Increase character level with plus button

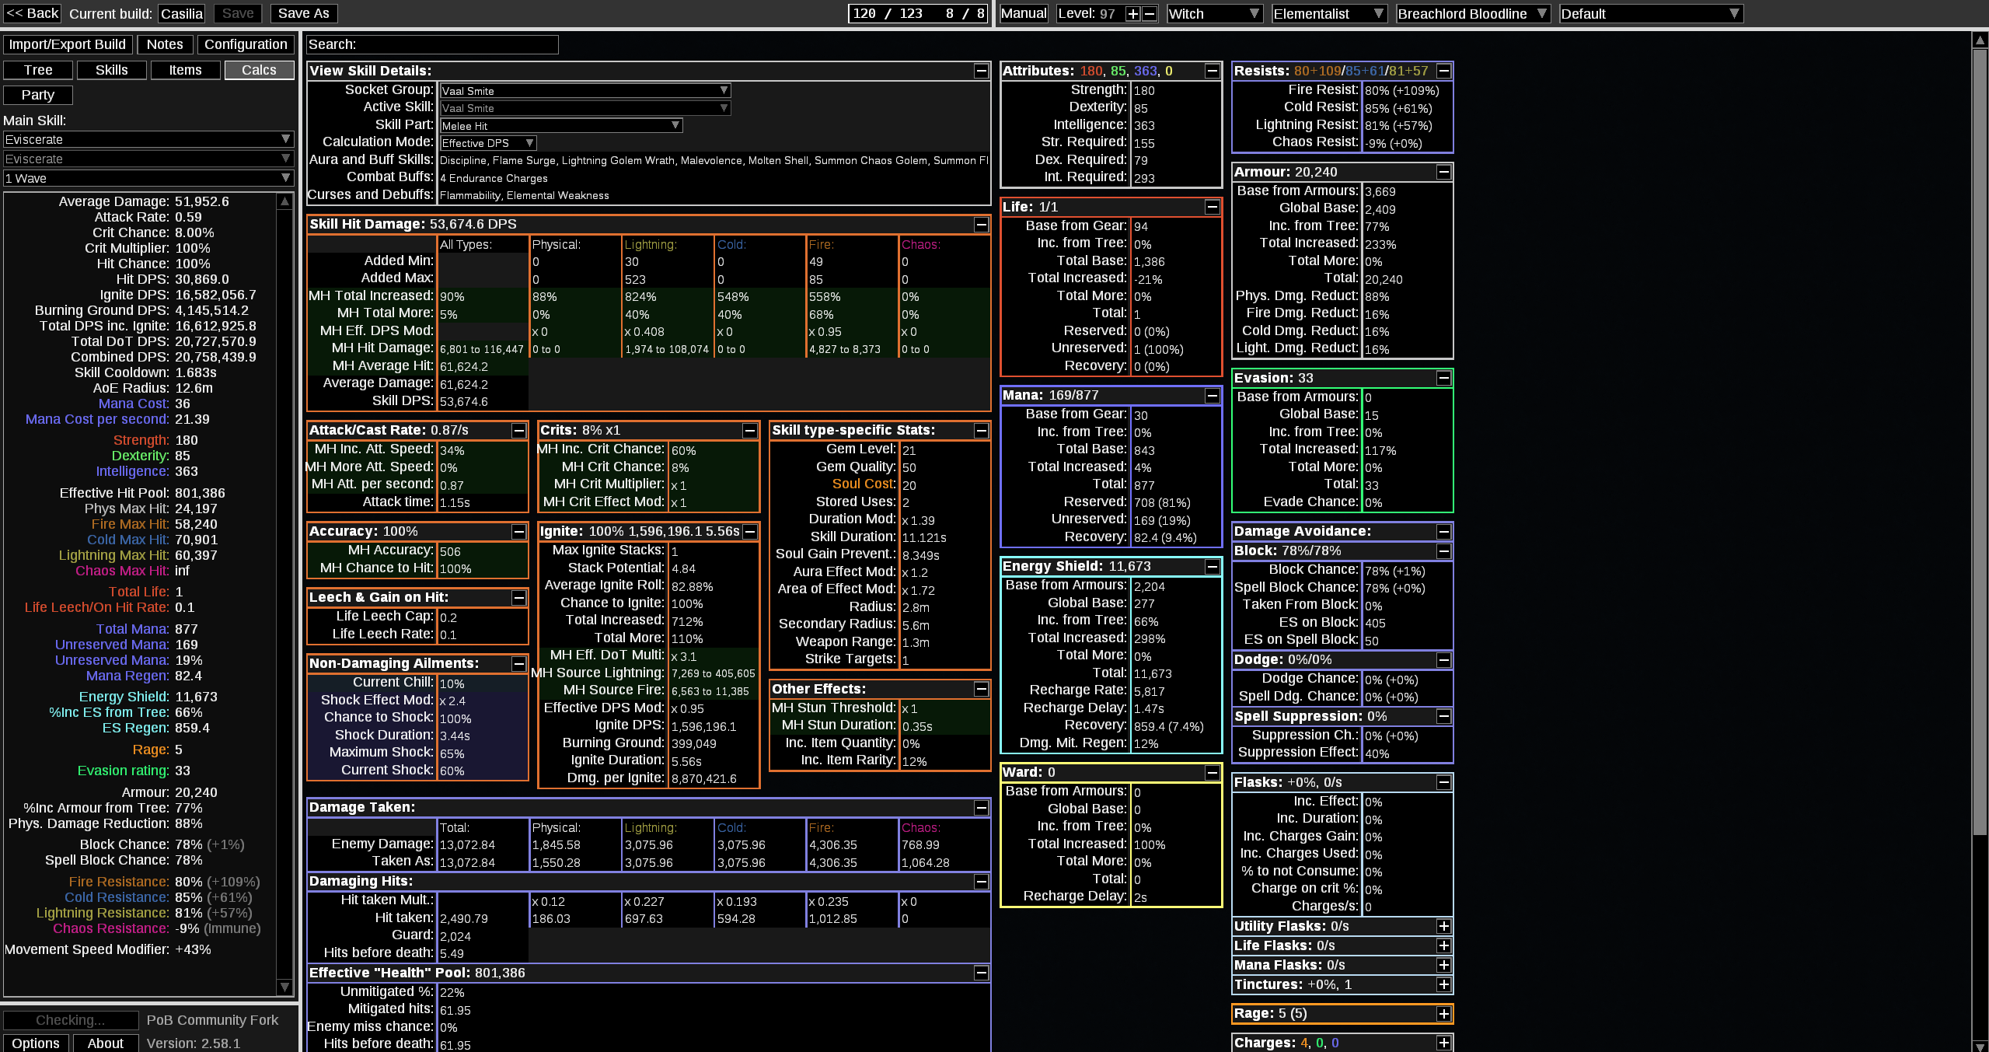click(x=1133, y=13)
